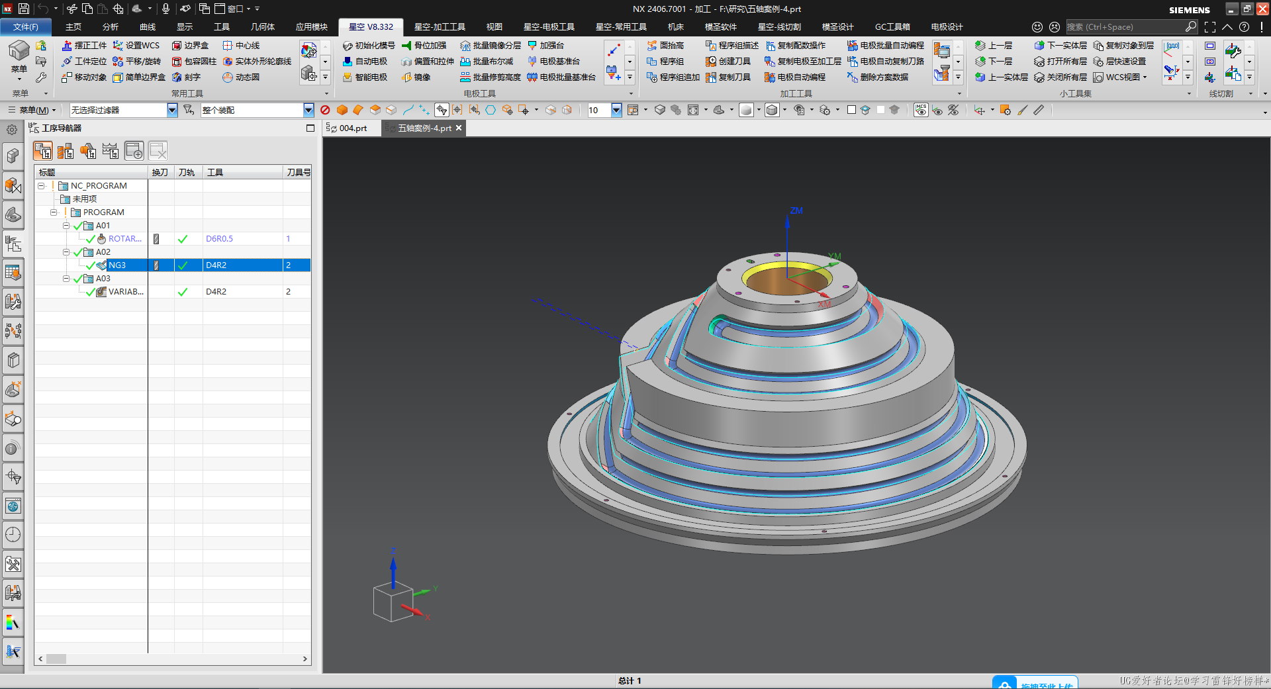Viewport: 1271px width, 689px height.
Task: Close the 五轴案例-4.prt tab
Action: click(x=459, y=128)
